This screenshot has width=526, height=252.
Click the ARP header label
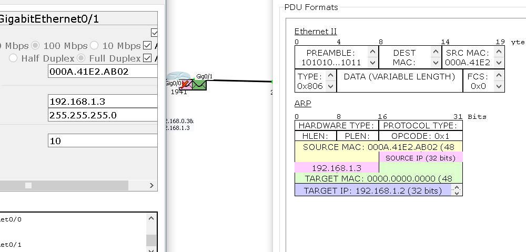(302, 103)
